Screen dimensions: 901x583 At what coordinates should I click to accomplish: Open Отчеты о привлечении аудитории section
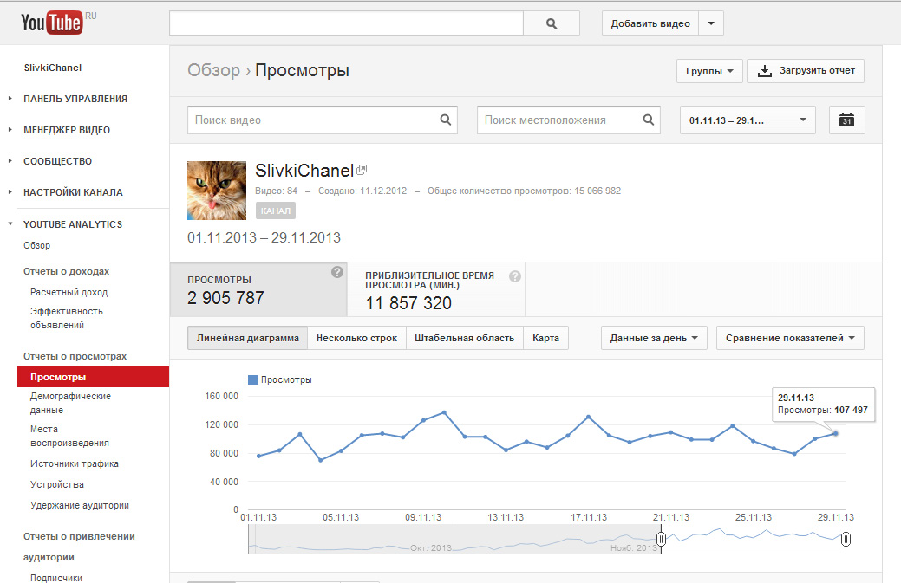point(79,547)
